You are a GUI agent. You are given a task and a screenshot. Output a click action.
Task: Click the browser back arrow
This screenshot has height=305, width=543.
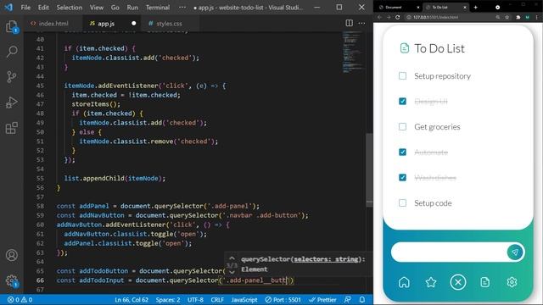[380, 17]
